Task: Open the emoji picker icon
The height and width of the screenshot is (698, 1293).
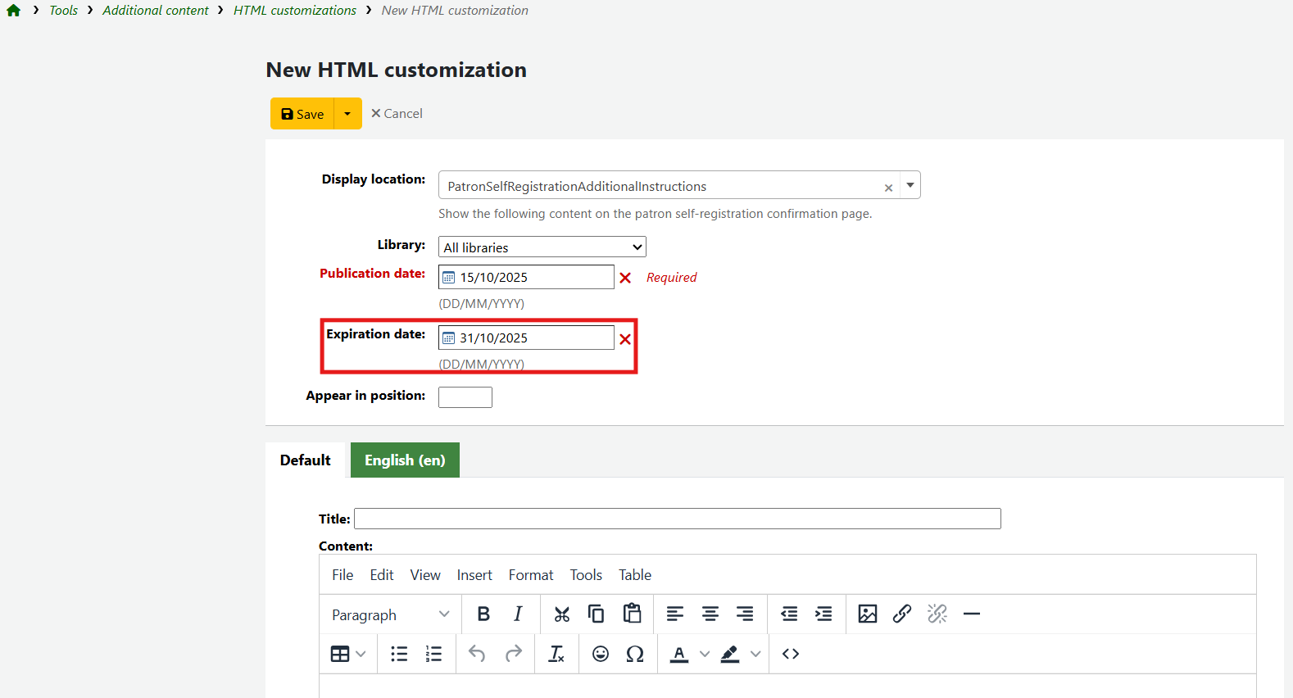Action: [x=601, y=654]
